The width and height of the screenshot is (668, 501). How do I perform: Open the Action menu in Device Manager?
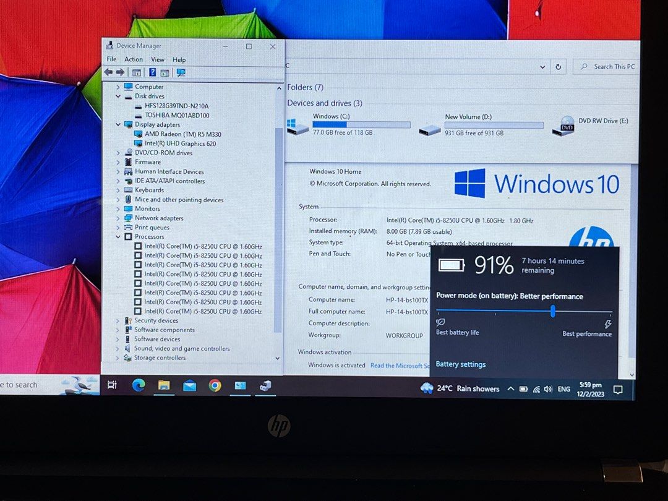(x=133, y=59)
